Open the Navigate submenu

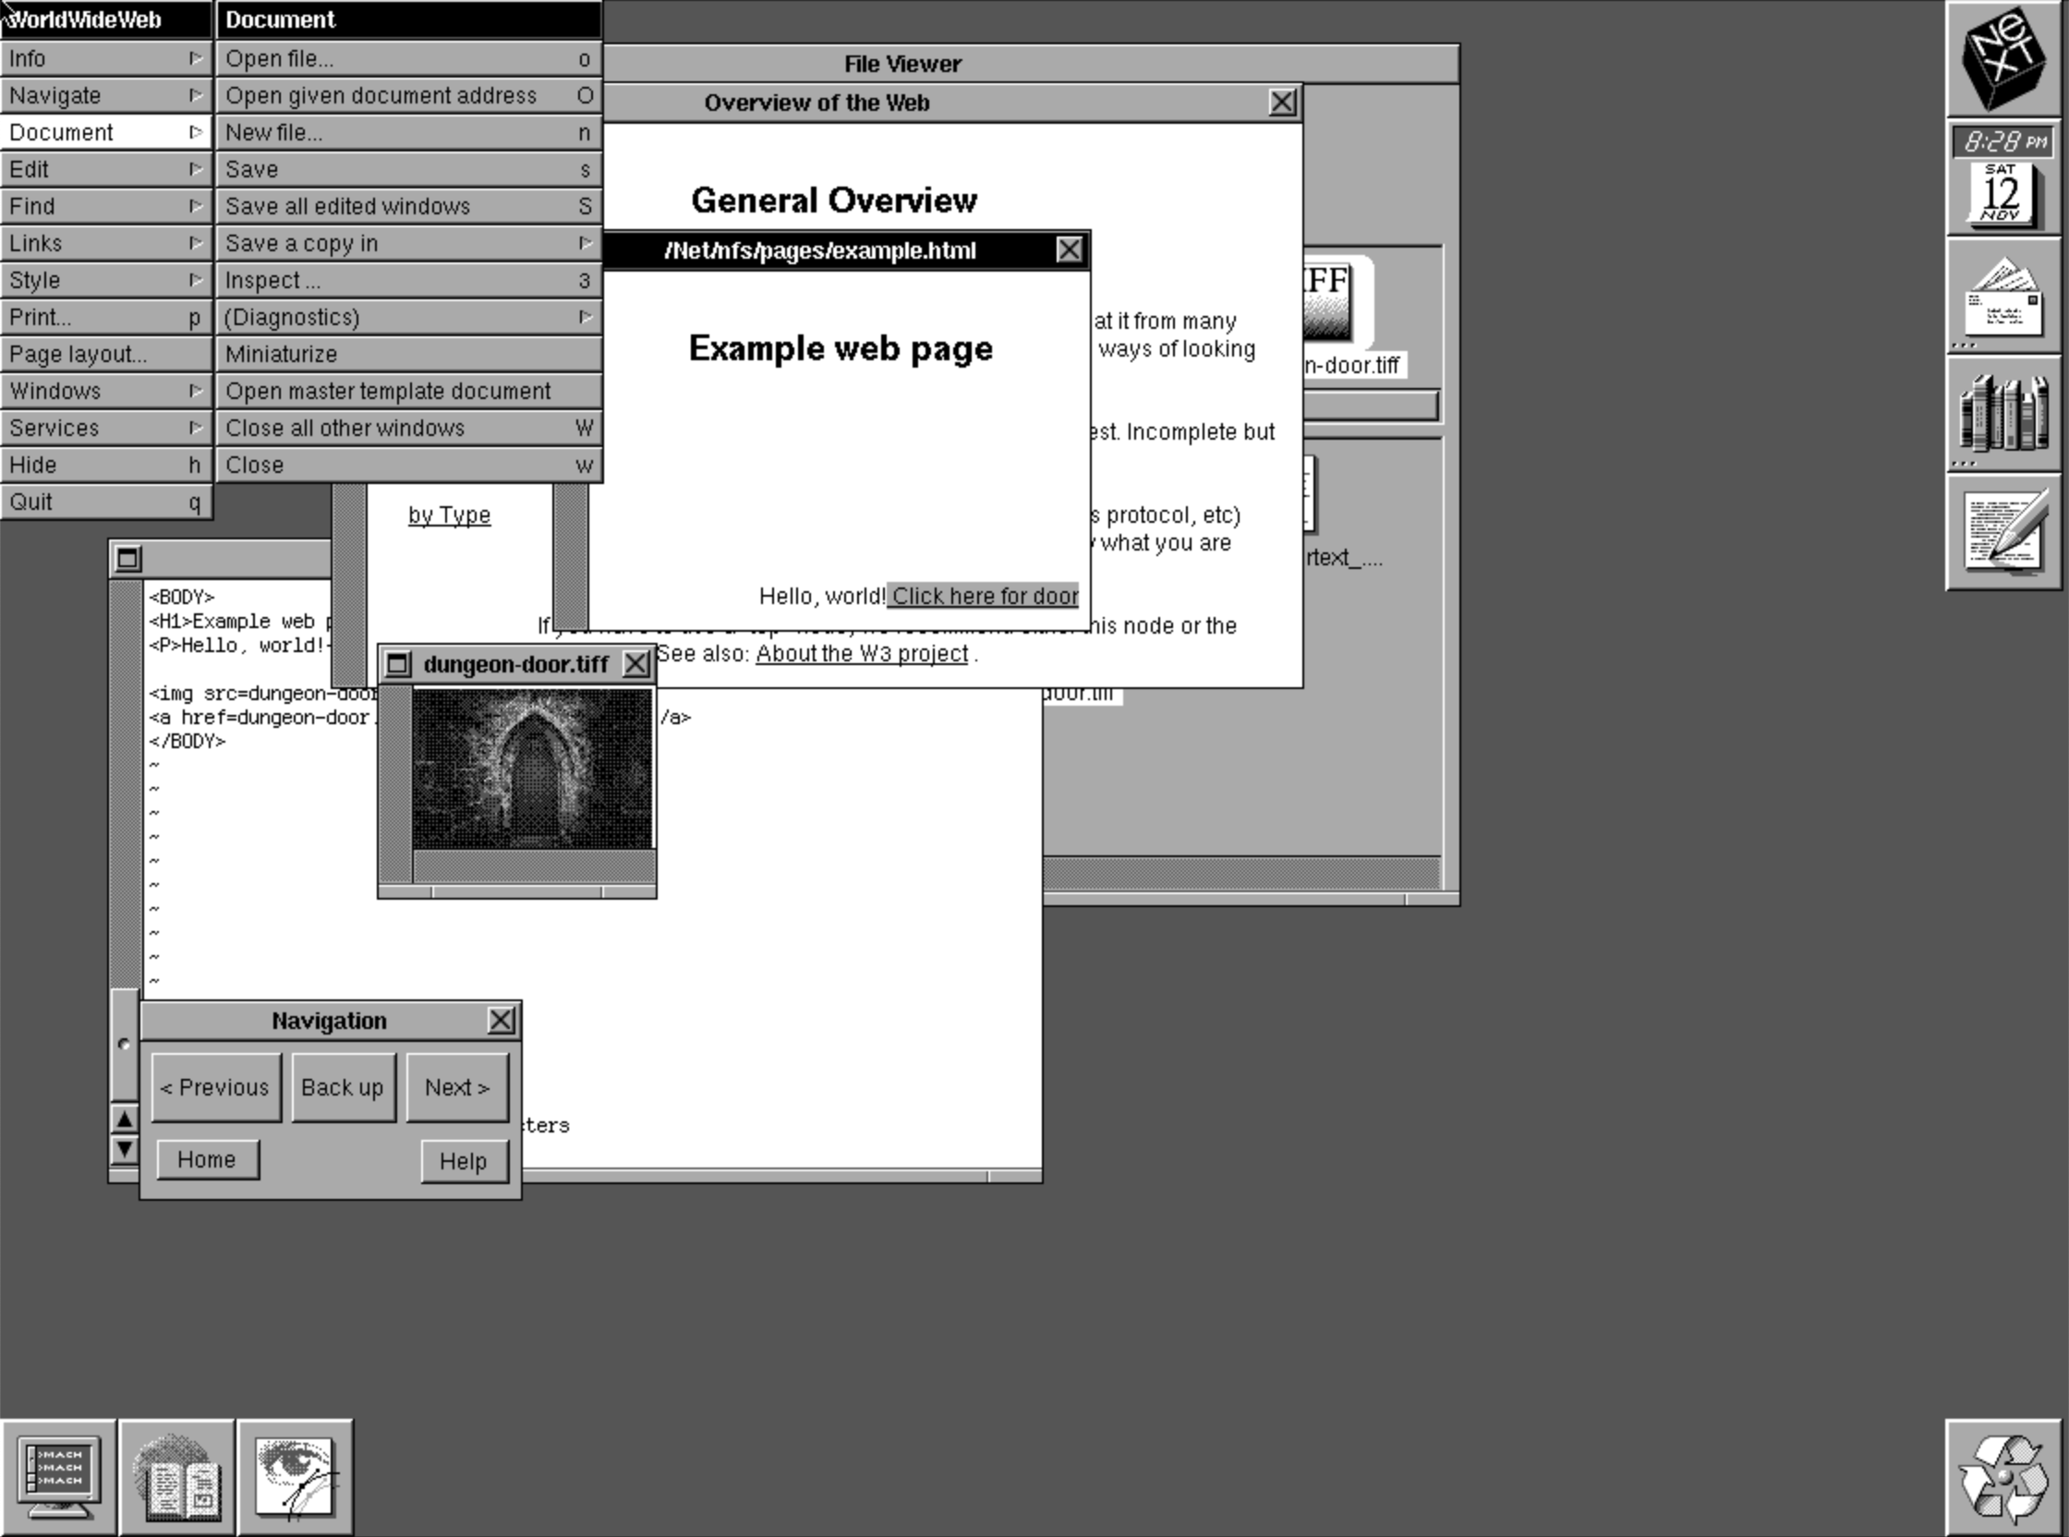coord(105,95)
